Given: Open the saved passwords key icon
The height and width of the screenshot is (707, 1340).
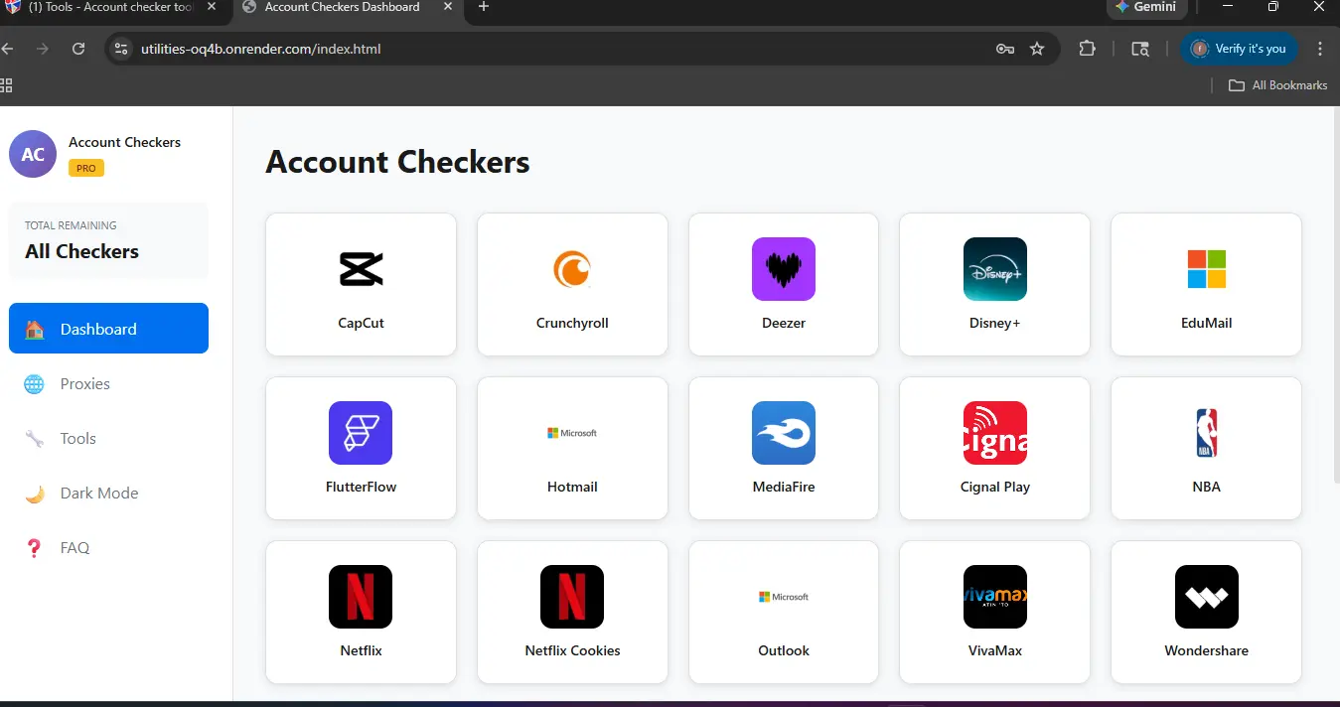Looking at the screenshot, I should click(1004, 49).
